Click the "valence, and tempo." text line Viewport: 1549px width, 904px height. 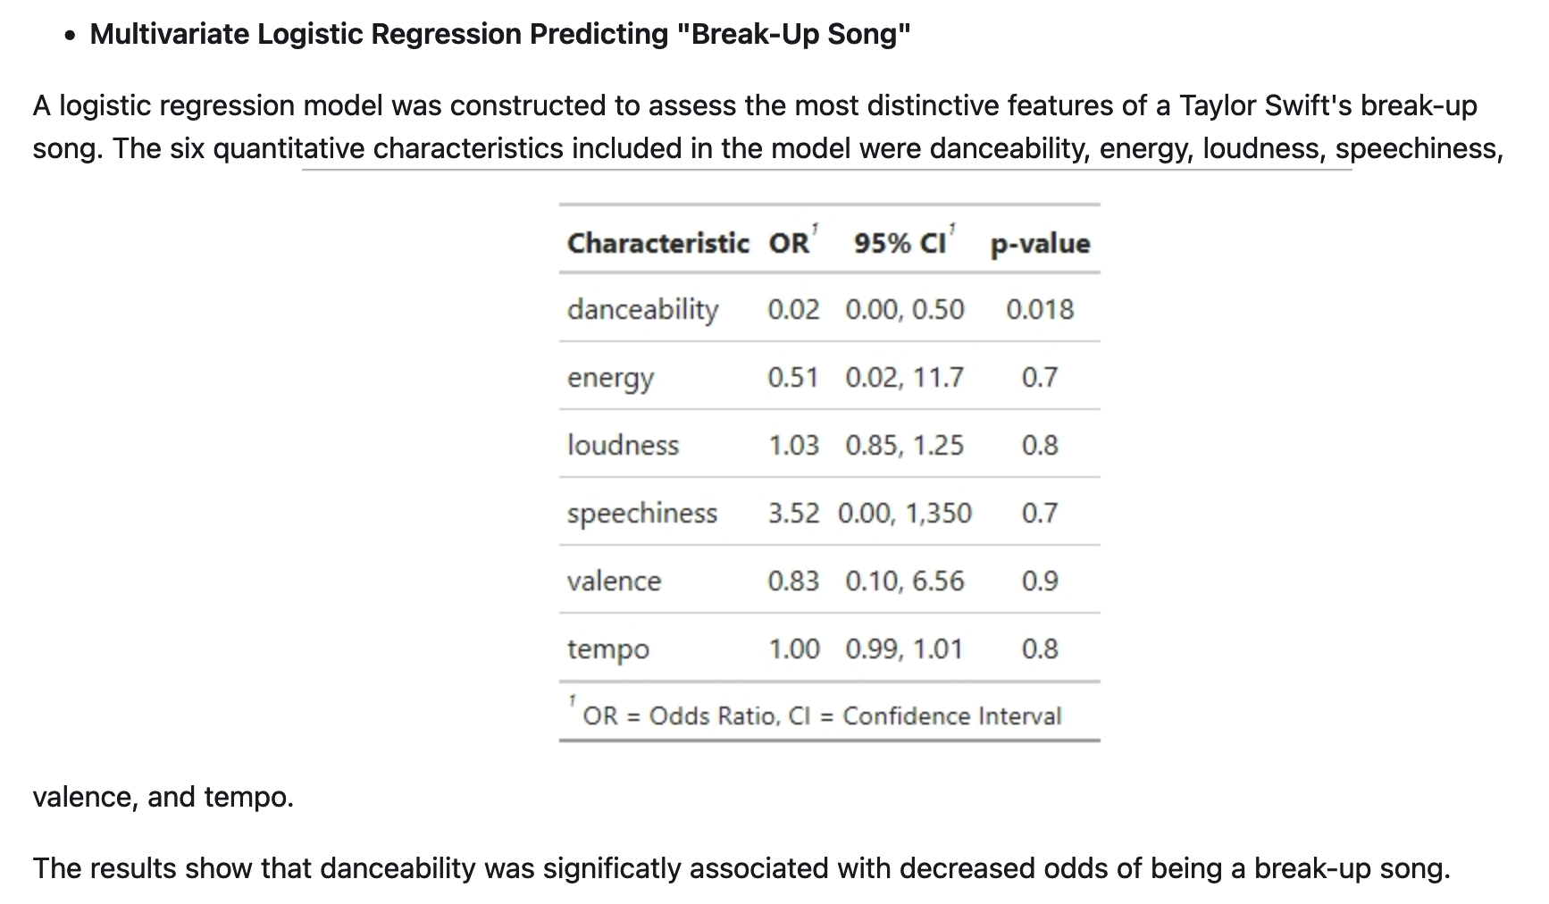[x=163, y=797]
